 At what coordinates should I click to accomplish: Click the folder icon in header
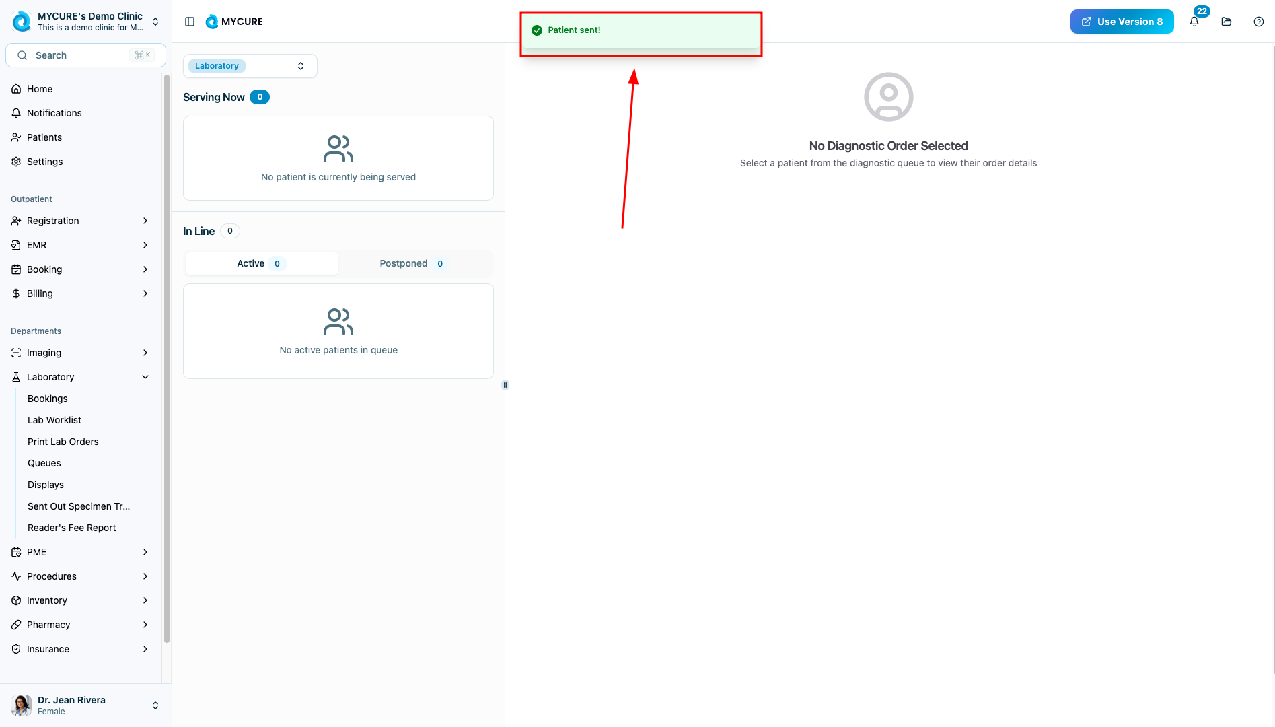click(x=1227, y=22)
